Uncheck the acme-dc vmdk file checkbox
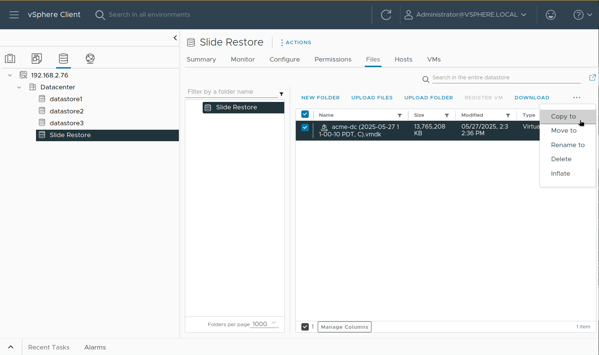 tap(305, 127)
